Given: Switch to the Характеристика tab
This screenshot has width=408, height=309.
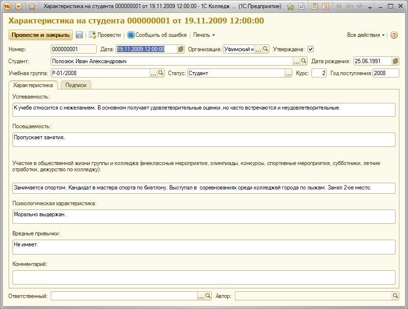Looking at the screenshot, I should click(33, 85).
